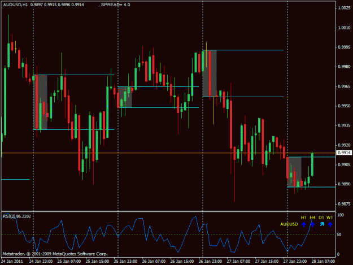Image resolution: width=353 pixels, height=265 pixels.
Task: Click the 25 Jan 07:00 time label
Action: click(69, 261)
